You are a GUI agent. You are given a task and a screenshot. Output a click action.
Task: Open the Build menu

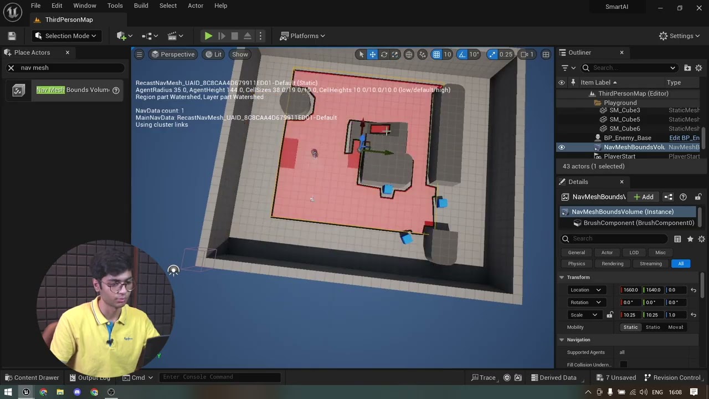(141, 6)
